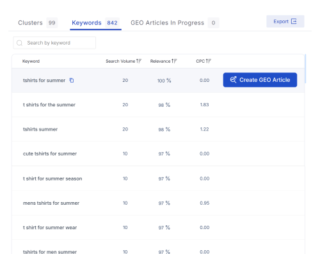The height and width of the screenshot is (254, 320).
Task: Click the Keyword column header
Action: [31, 61]
